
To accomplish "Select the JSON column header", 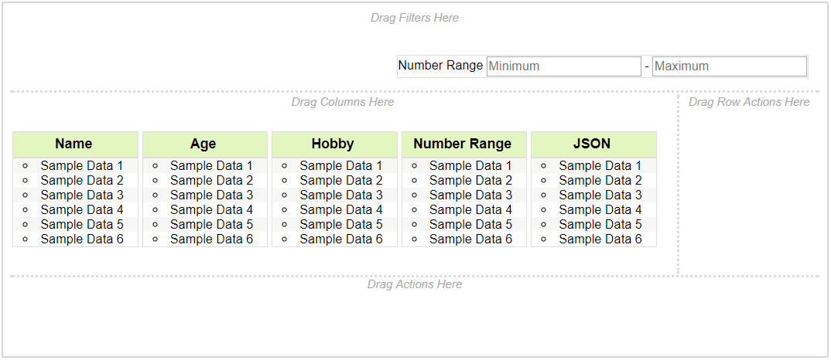I will pos(592,144).
